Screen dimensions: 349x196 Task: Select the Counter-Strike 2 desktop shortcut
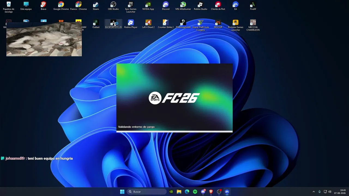pyautogui.click(x=166, y=24)
